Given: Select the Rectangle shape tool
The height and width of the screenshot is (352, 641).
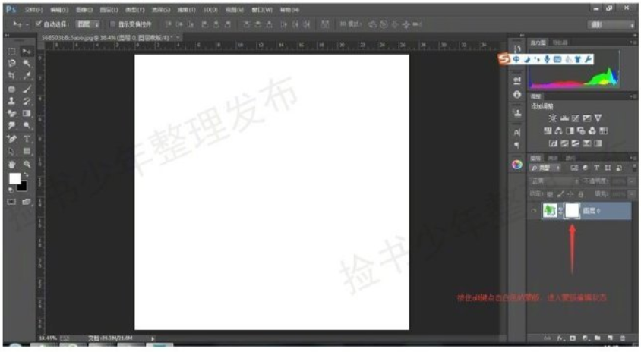Looking at the screenshot, I should pos(27,152).
